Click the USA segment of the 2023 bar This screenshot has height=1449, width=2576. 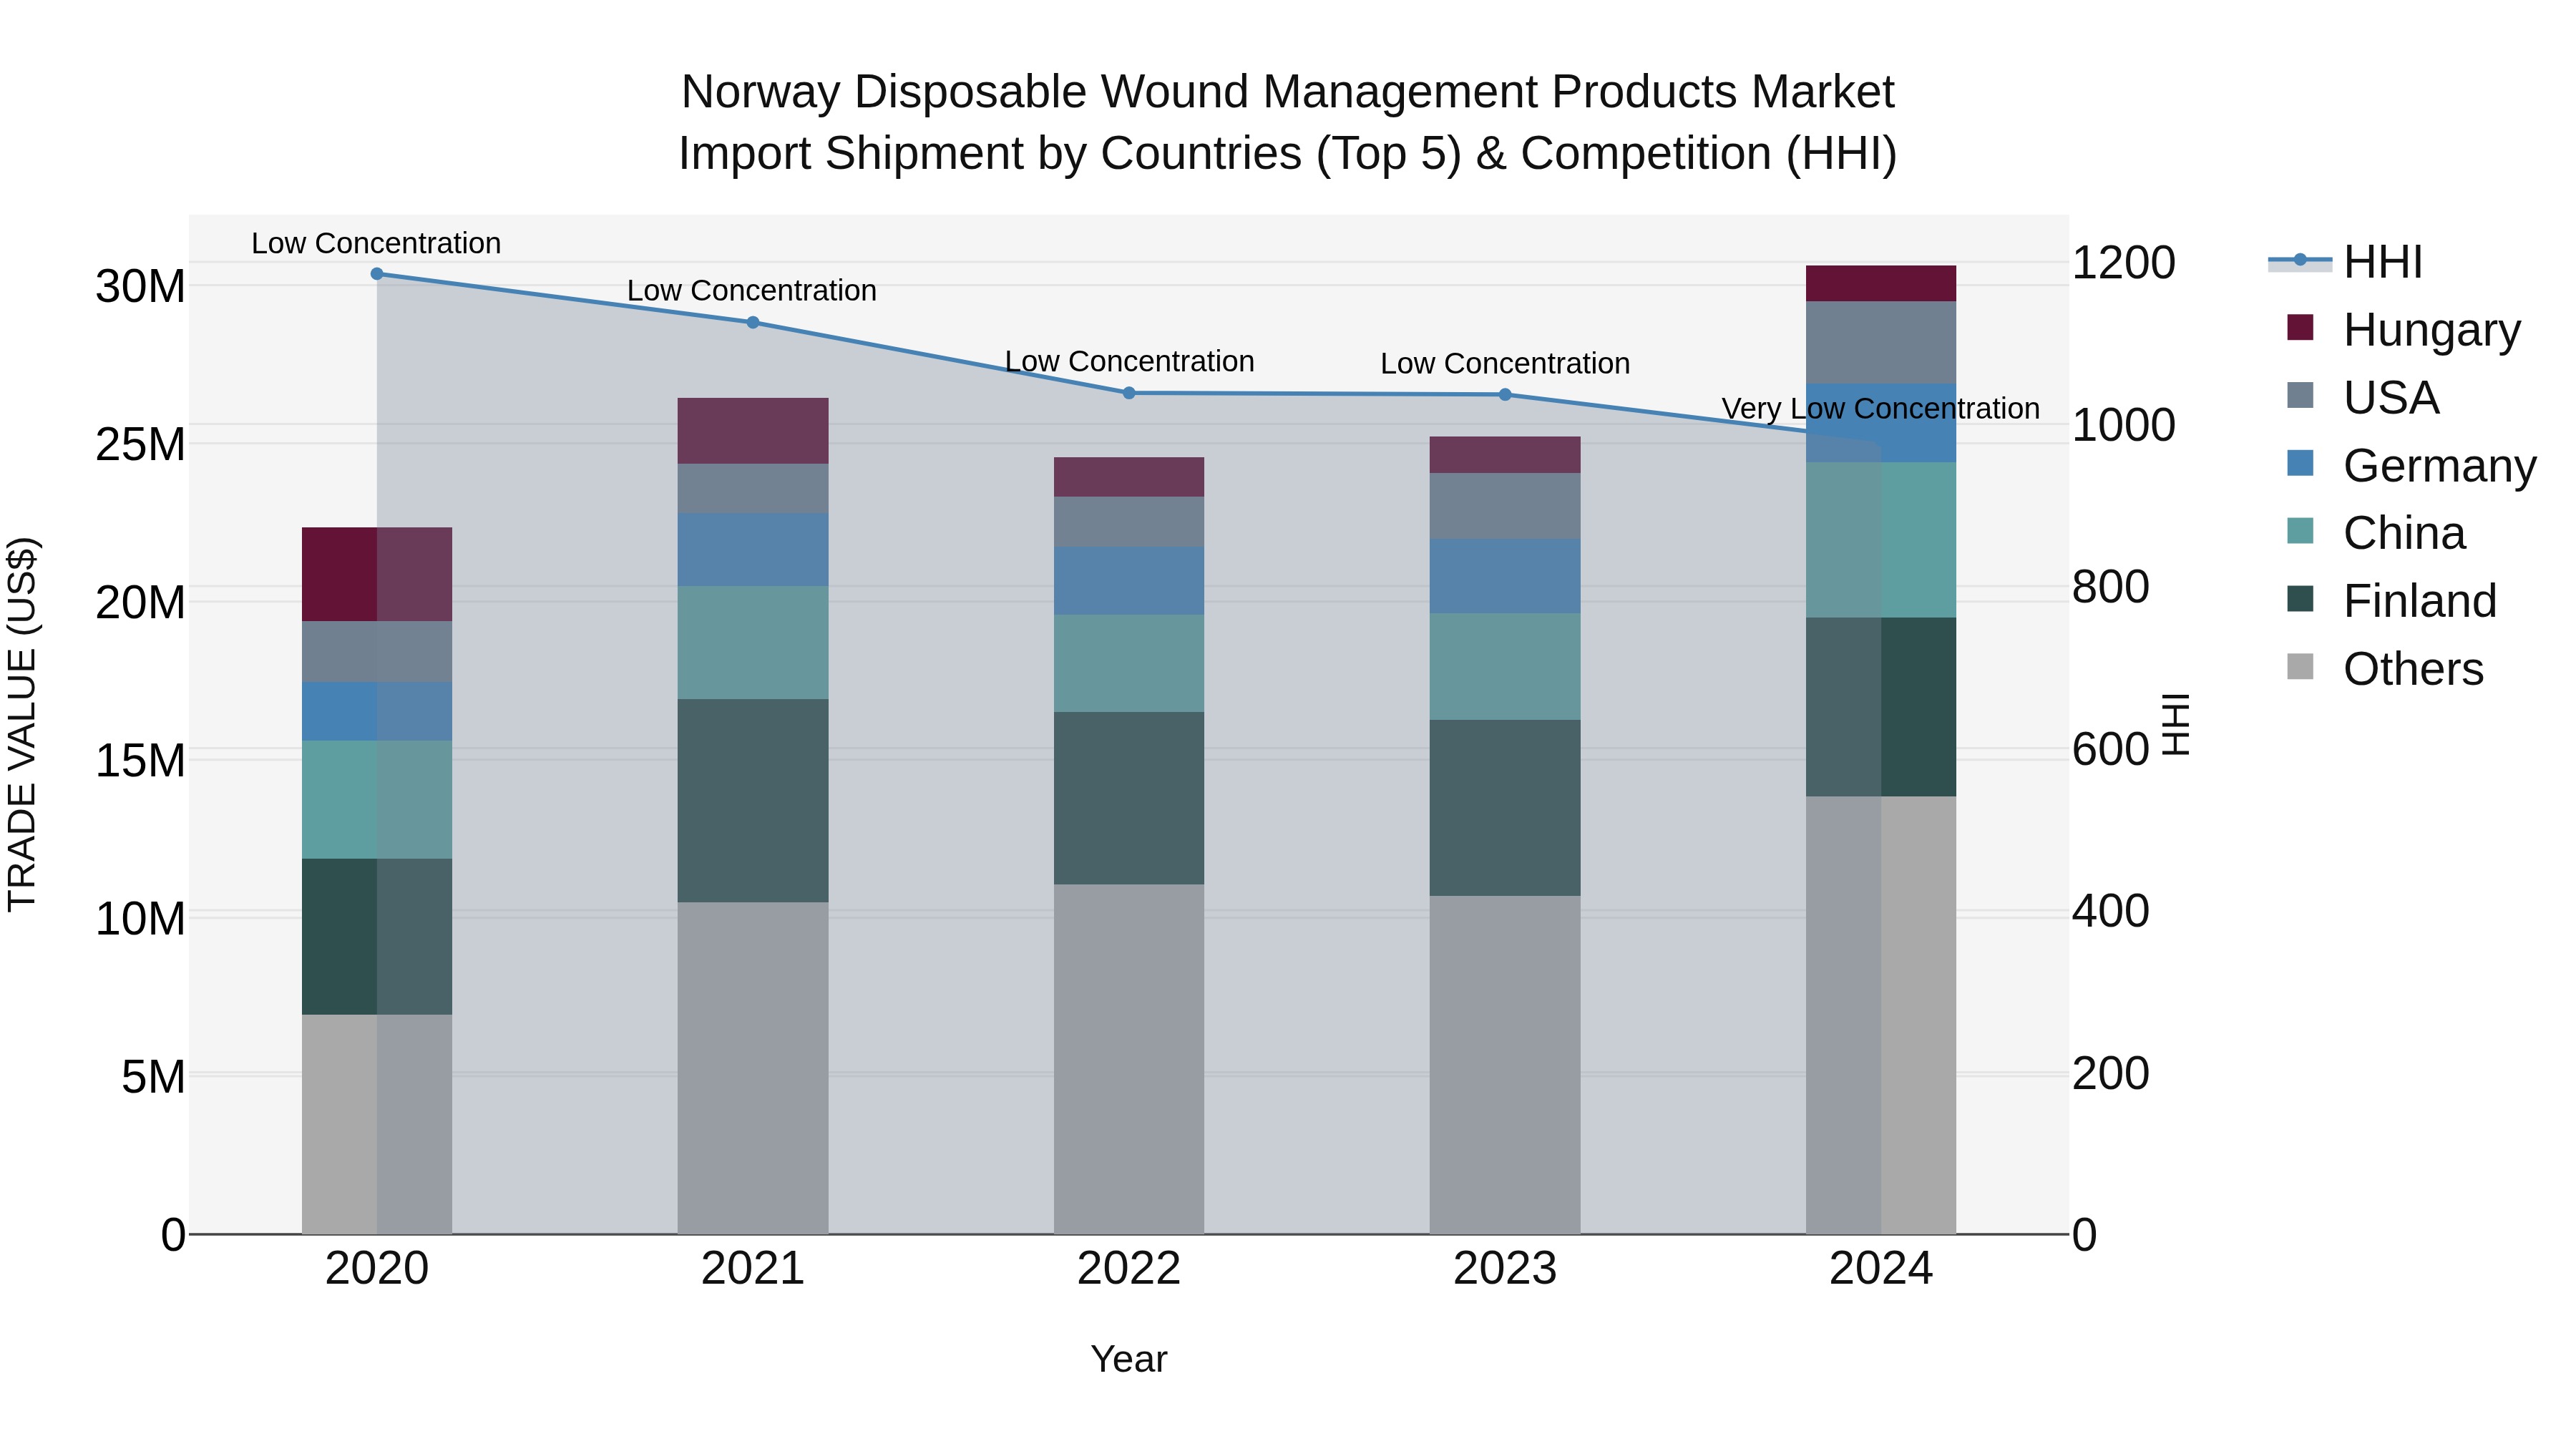(1505, 506)
